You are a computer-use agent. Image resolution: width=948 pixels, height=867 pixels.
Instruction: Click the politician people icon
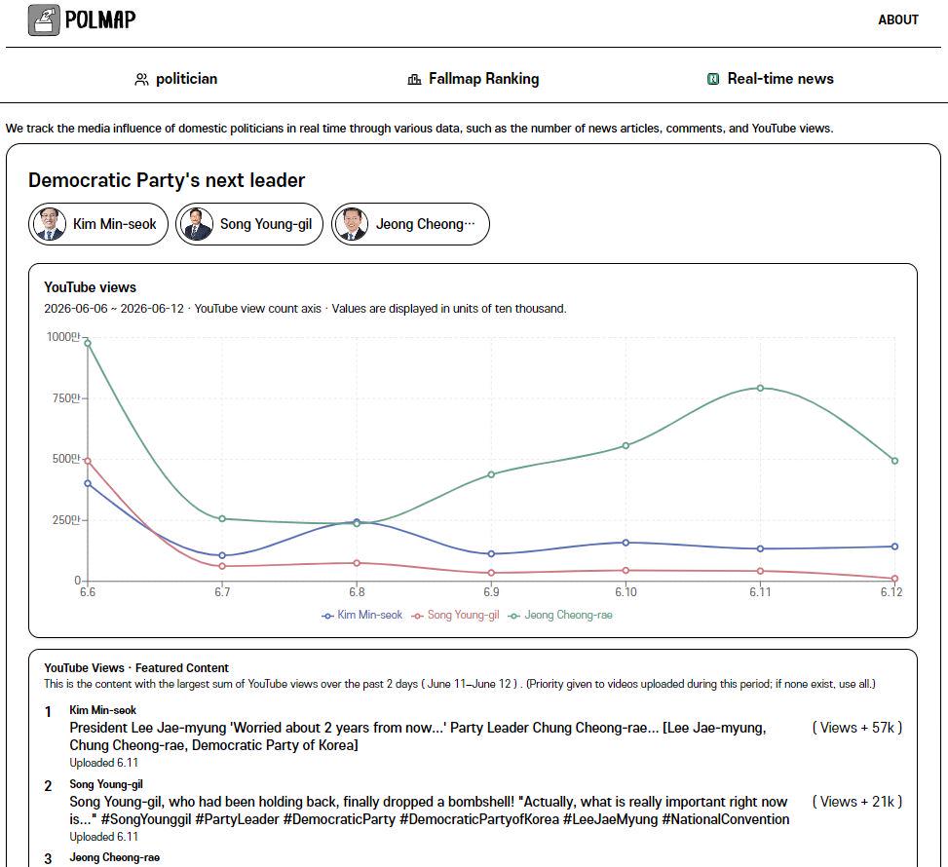coord(141,79)
